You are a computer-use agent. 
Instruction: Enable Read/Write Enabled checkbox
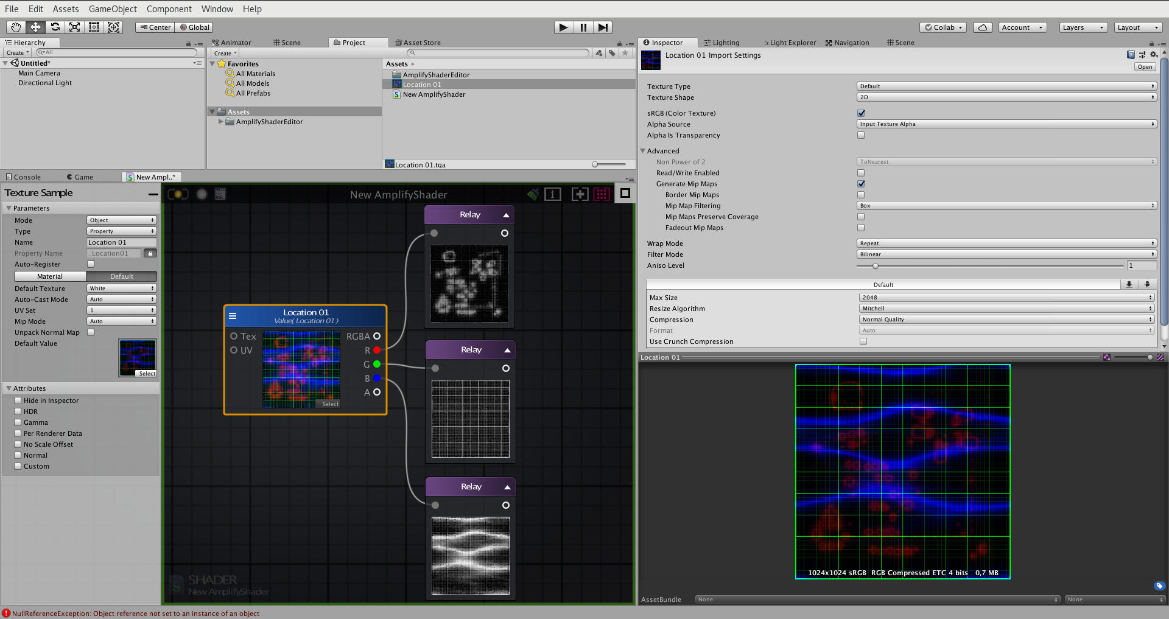click(861, 173)
